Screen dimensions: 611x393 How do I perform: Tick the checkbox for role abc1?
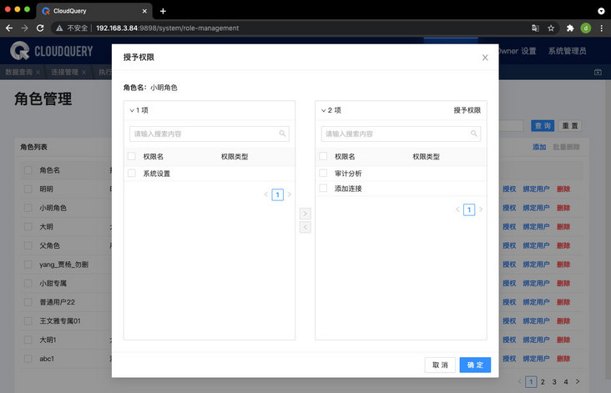pos(28,359)
